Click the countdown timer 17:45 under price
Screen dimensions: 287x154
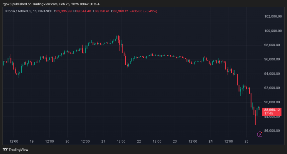click(269, 114)
